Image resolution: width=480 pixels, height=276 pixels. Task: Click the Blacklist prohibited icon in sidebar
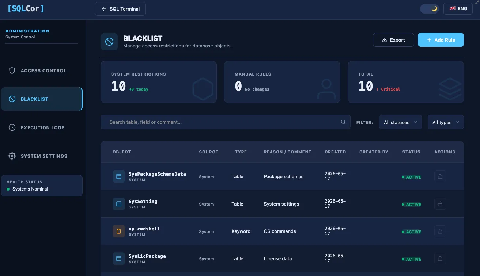(x=12, y=99)
